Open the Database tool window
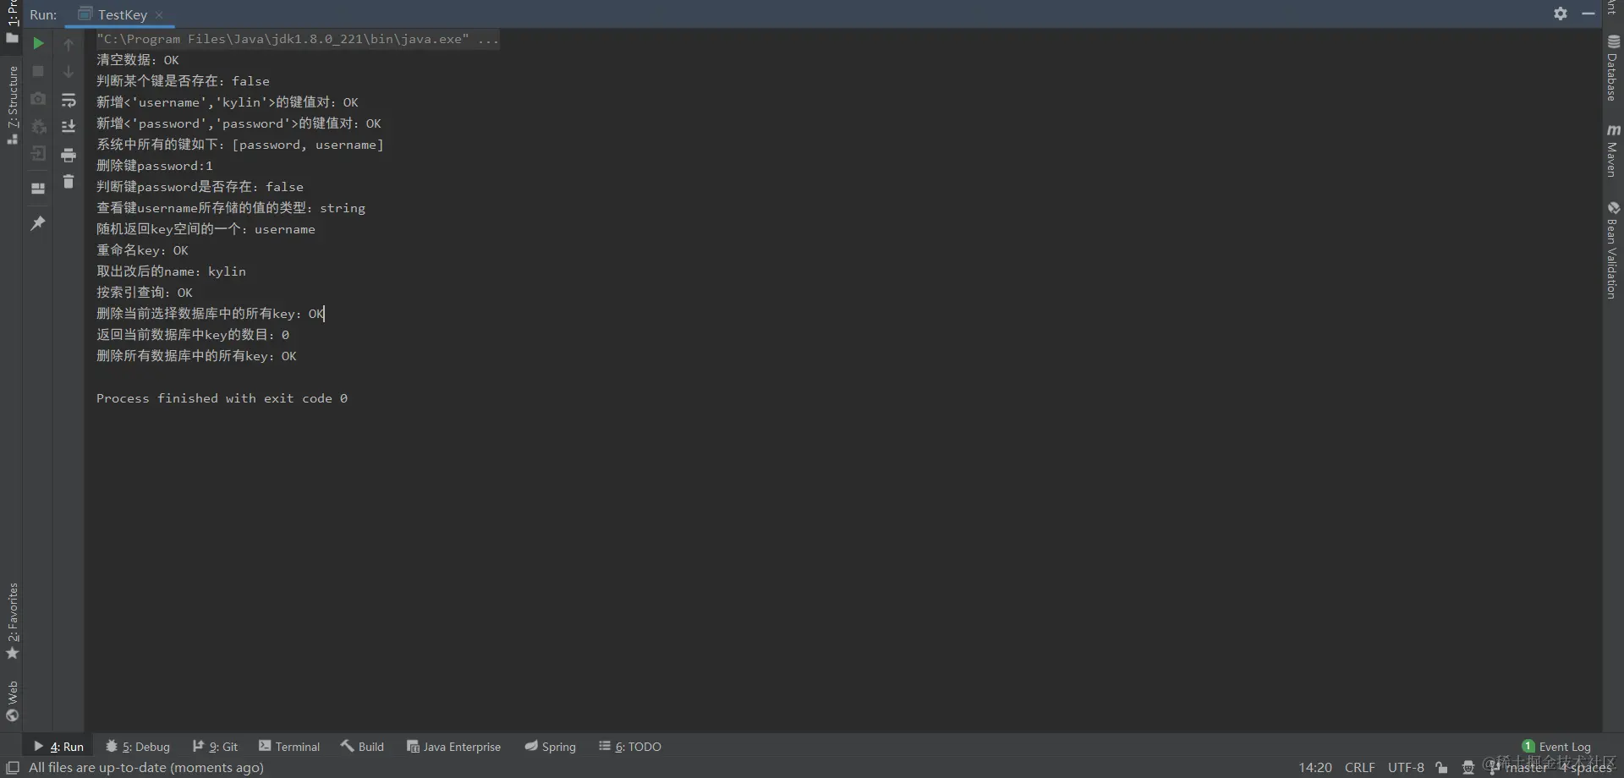The width and height of the screenshot is (1624, 778). (1613, 68)
